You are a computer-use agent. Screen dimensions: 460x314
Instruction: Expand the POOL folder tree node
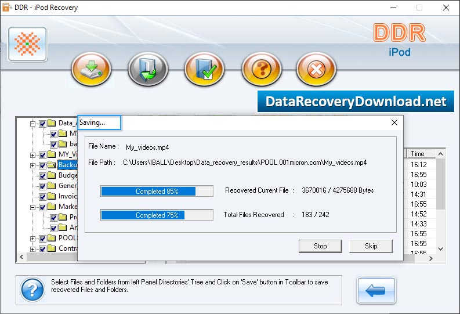tap(33, 239)
